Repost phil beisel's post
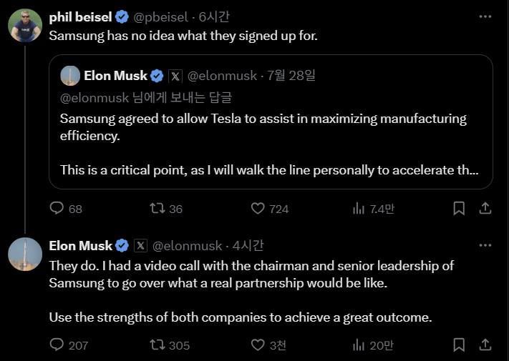This screenshot has height=361, width=509. (x=157, y=208)
